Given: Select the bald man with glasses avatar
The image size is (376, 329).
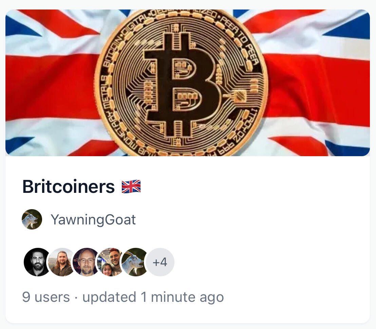Looking at the screenshot, I should (x=86, y=262).
